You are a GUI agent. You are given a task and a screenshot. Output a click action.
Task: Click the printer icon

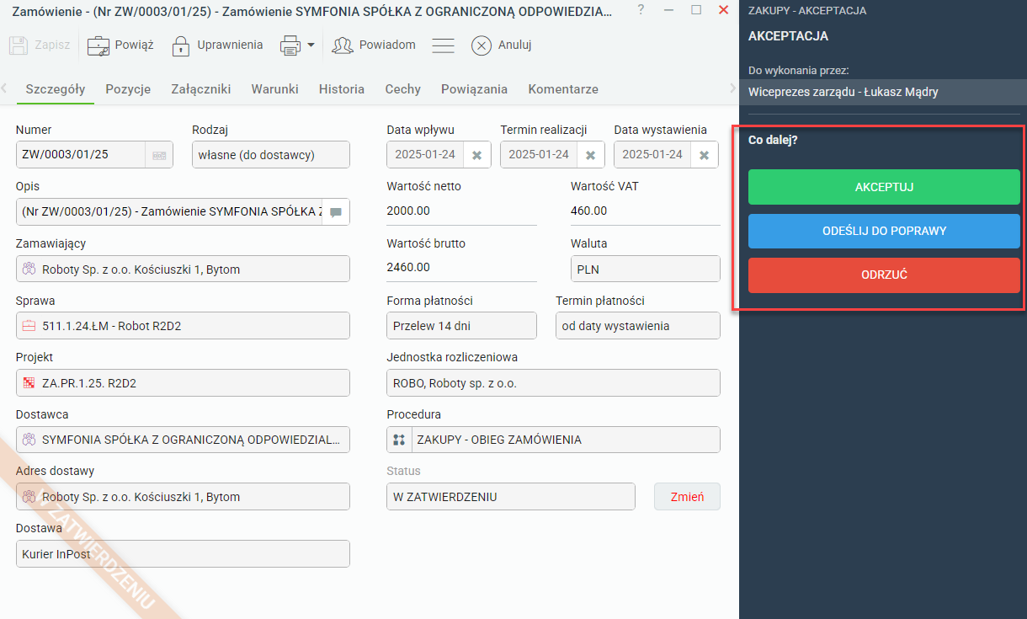point(290,45)
